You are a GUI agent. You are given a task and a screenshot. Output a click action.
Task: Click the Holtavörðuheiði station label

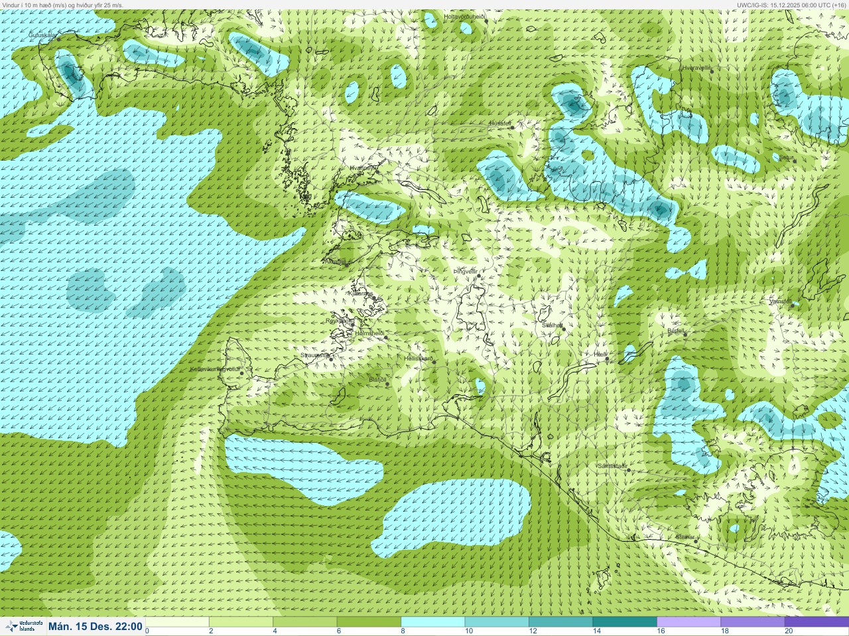[x=464, y=16]
